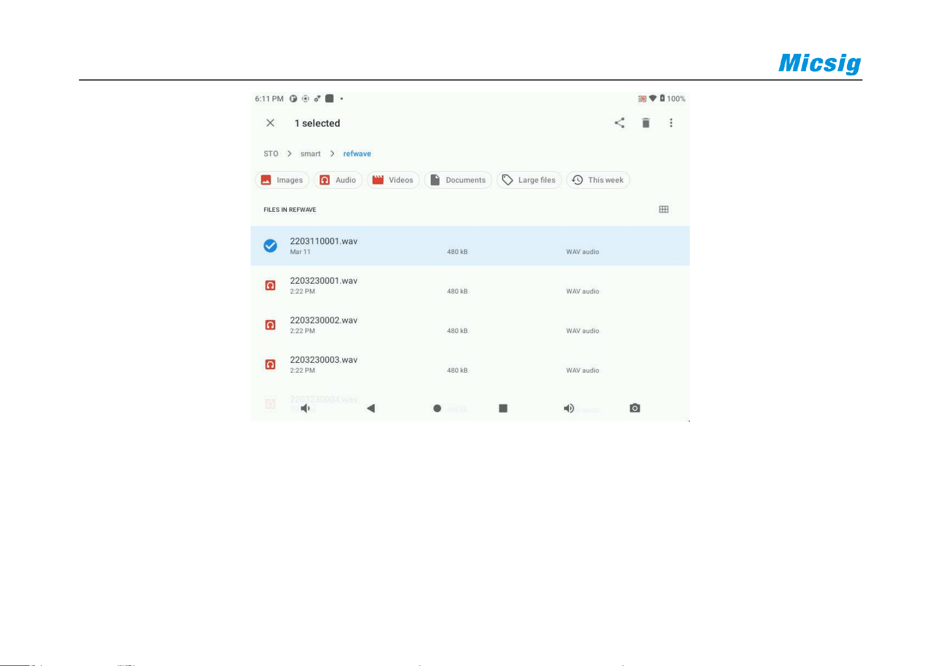Tap the Android back button
This screenshot has width=942, height=666.
[371, 408]
